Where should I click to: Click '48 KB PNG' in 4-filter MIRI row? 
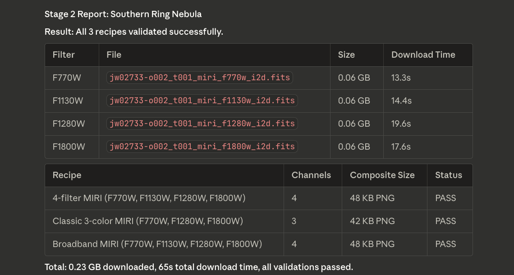tap(372, 198)
